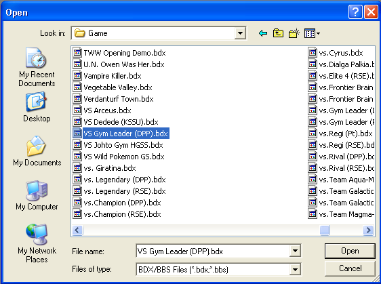
Task: Go to Desktop in places bar
Action: tap(37, 107)
